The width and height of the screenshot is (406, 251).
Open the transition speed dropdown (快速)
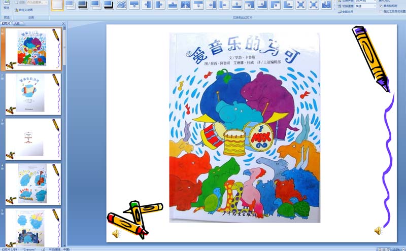click(x=365, y=6)
